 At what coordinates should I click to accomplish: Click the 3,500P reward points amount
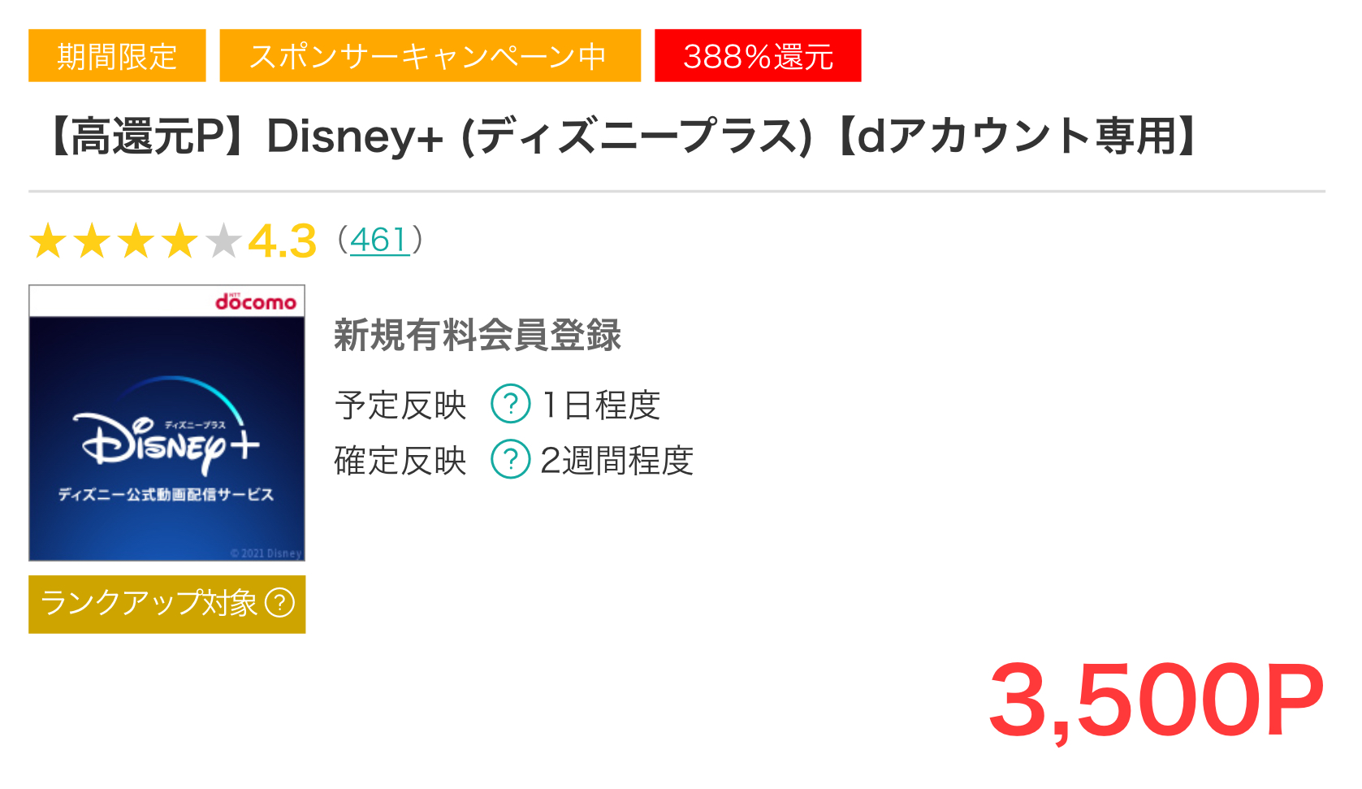pos(1157,700)
